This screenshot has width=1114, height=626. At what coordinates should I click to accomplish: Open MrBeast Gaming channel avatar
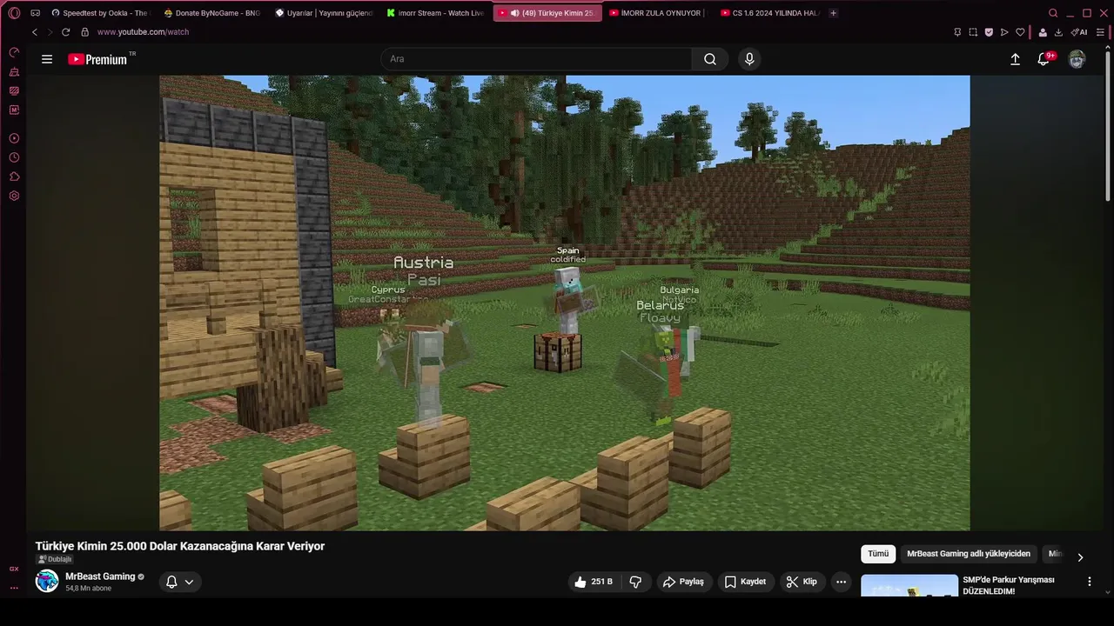point(47,582)
